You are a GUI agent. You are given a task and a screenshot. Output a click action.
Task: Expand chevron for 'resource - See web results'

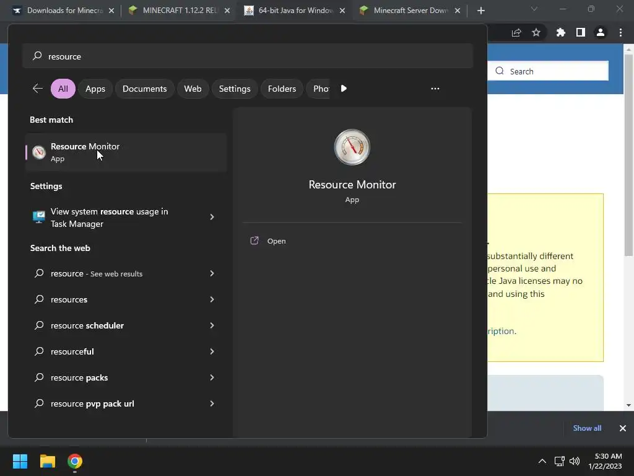coord(212,273)
